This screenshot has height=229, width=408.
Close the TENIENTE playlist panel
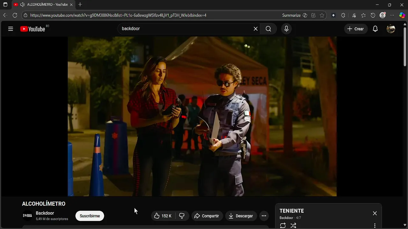[x=375, y=213]
